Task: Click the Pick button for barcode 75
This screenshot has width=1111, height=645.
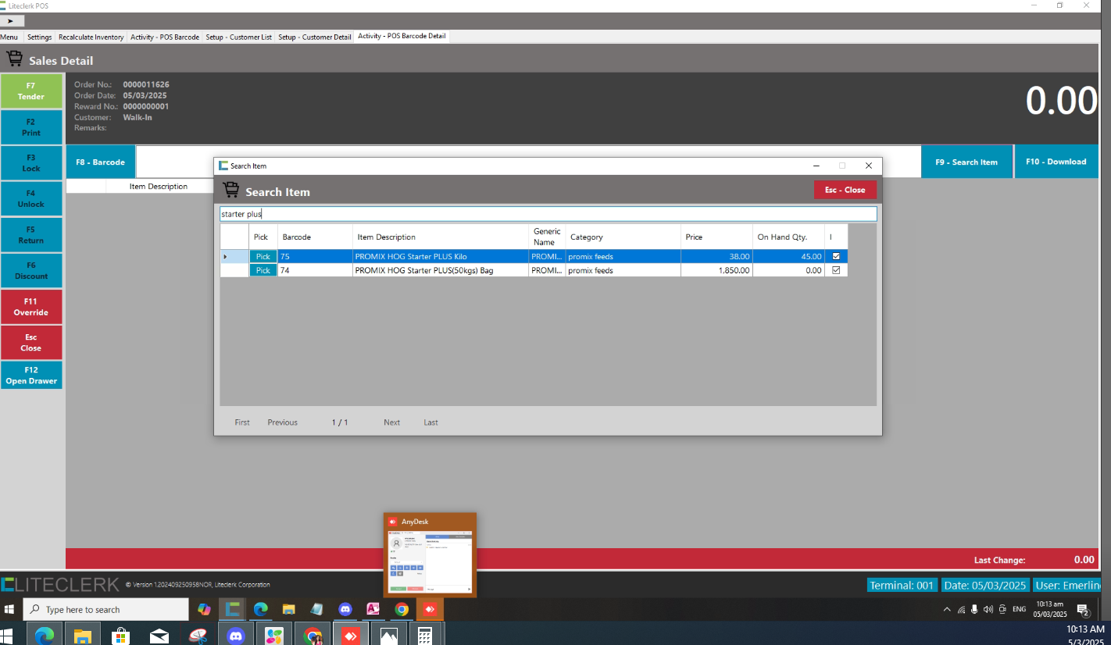Action: click(263, 256)
